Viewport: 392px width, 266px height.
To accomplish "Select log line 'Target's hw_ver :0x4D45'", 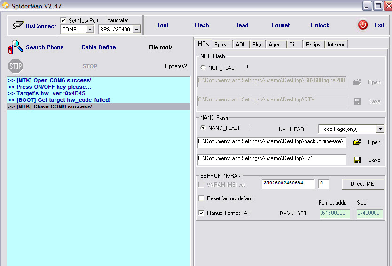I will click(x=99, y=93).
